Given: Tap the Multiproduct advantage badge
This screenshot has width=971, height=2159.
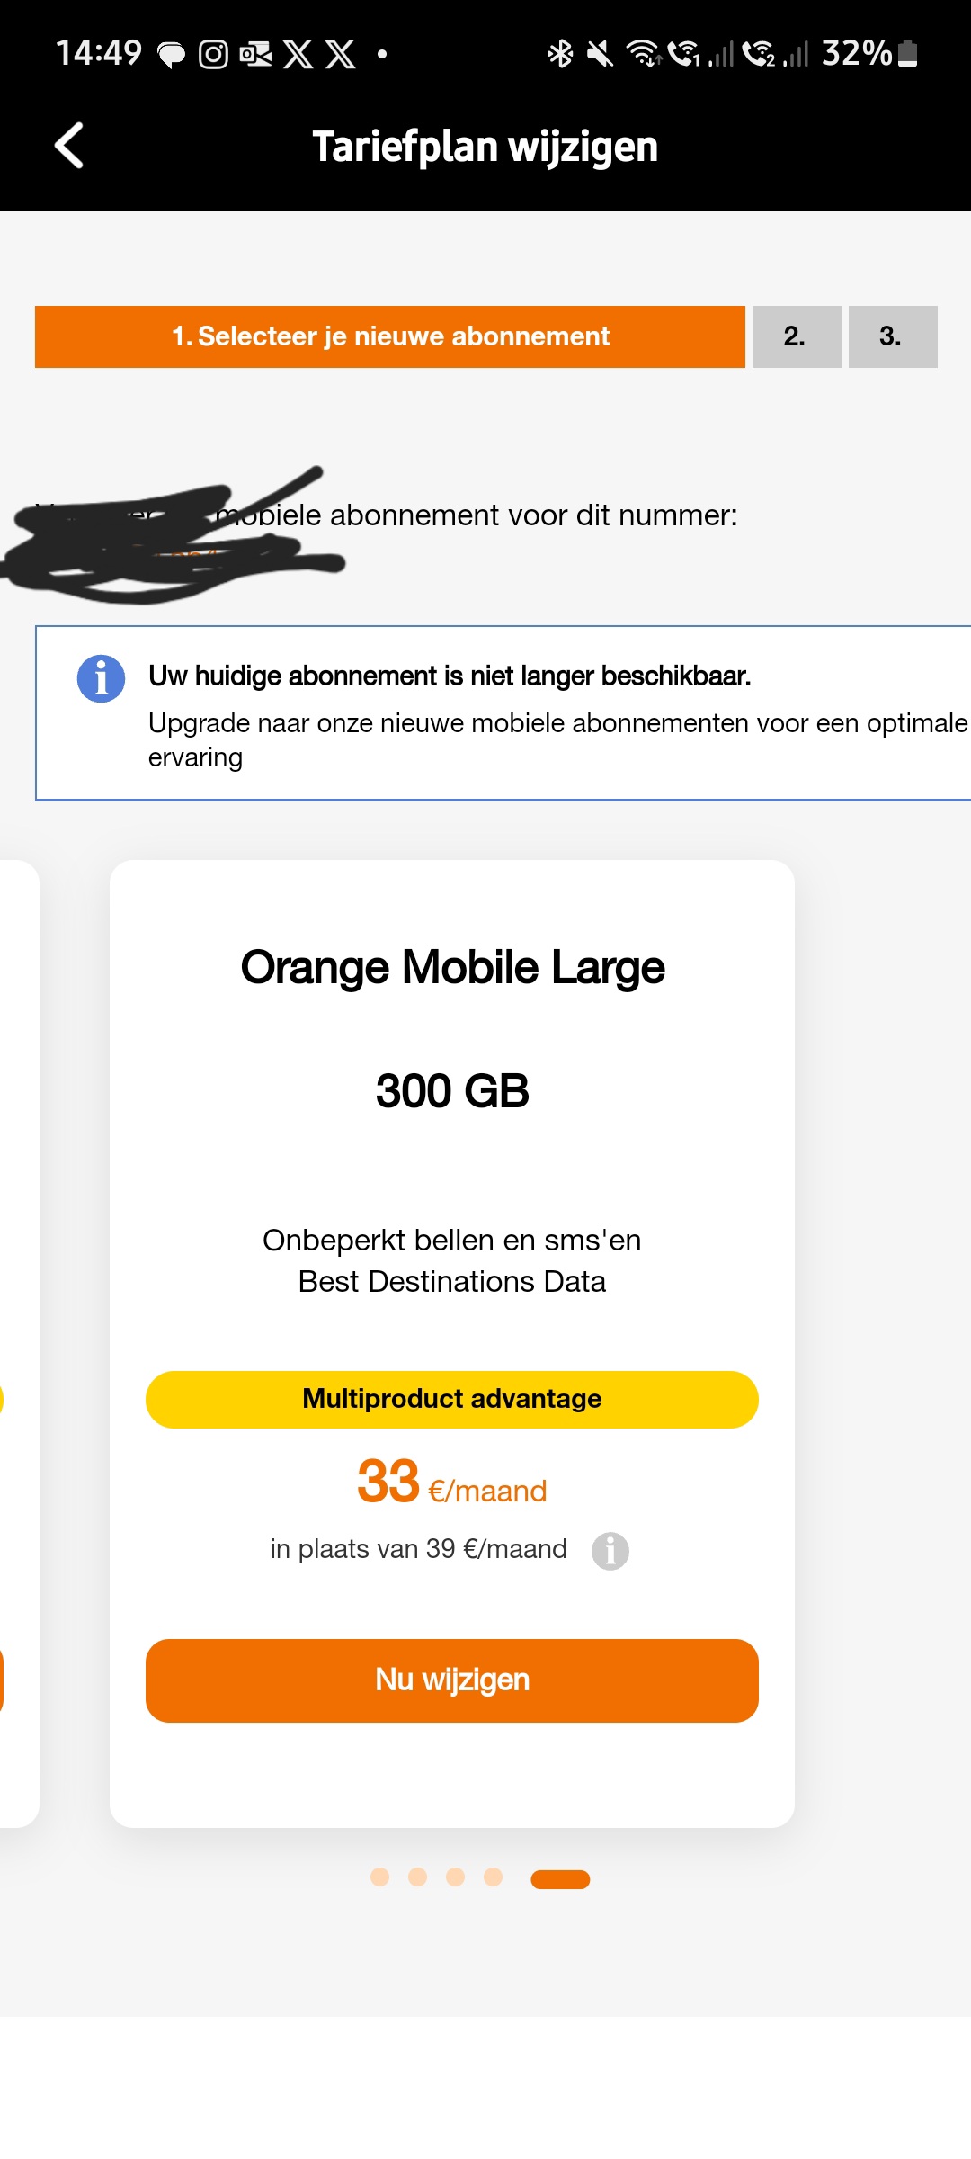Looking at the screenshot, I should point(451,1399).
